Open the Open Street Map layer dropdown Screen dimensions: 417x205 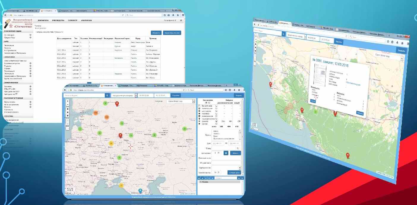181,101
